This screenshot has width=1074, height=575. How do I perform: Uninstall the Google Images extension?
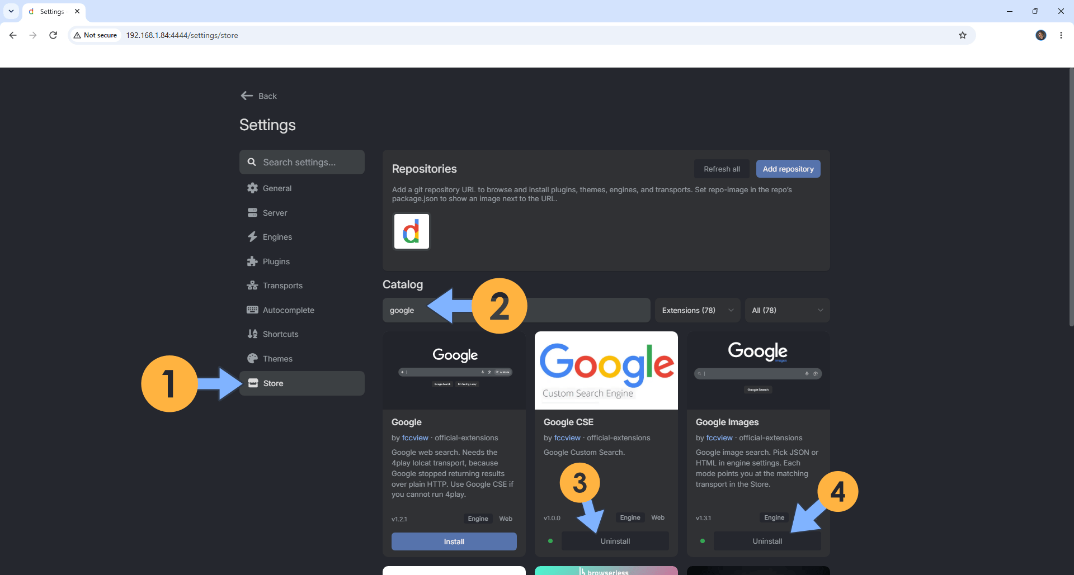tap(767, 541)
